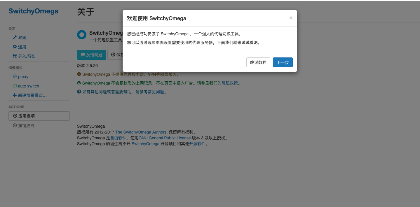
Task: Click the 下一步 button in welcome dialog
Action: click(283, 62)
